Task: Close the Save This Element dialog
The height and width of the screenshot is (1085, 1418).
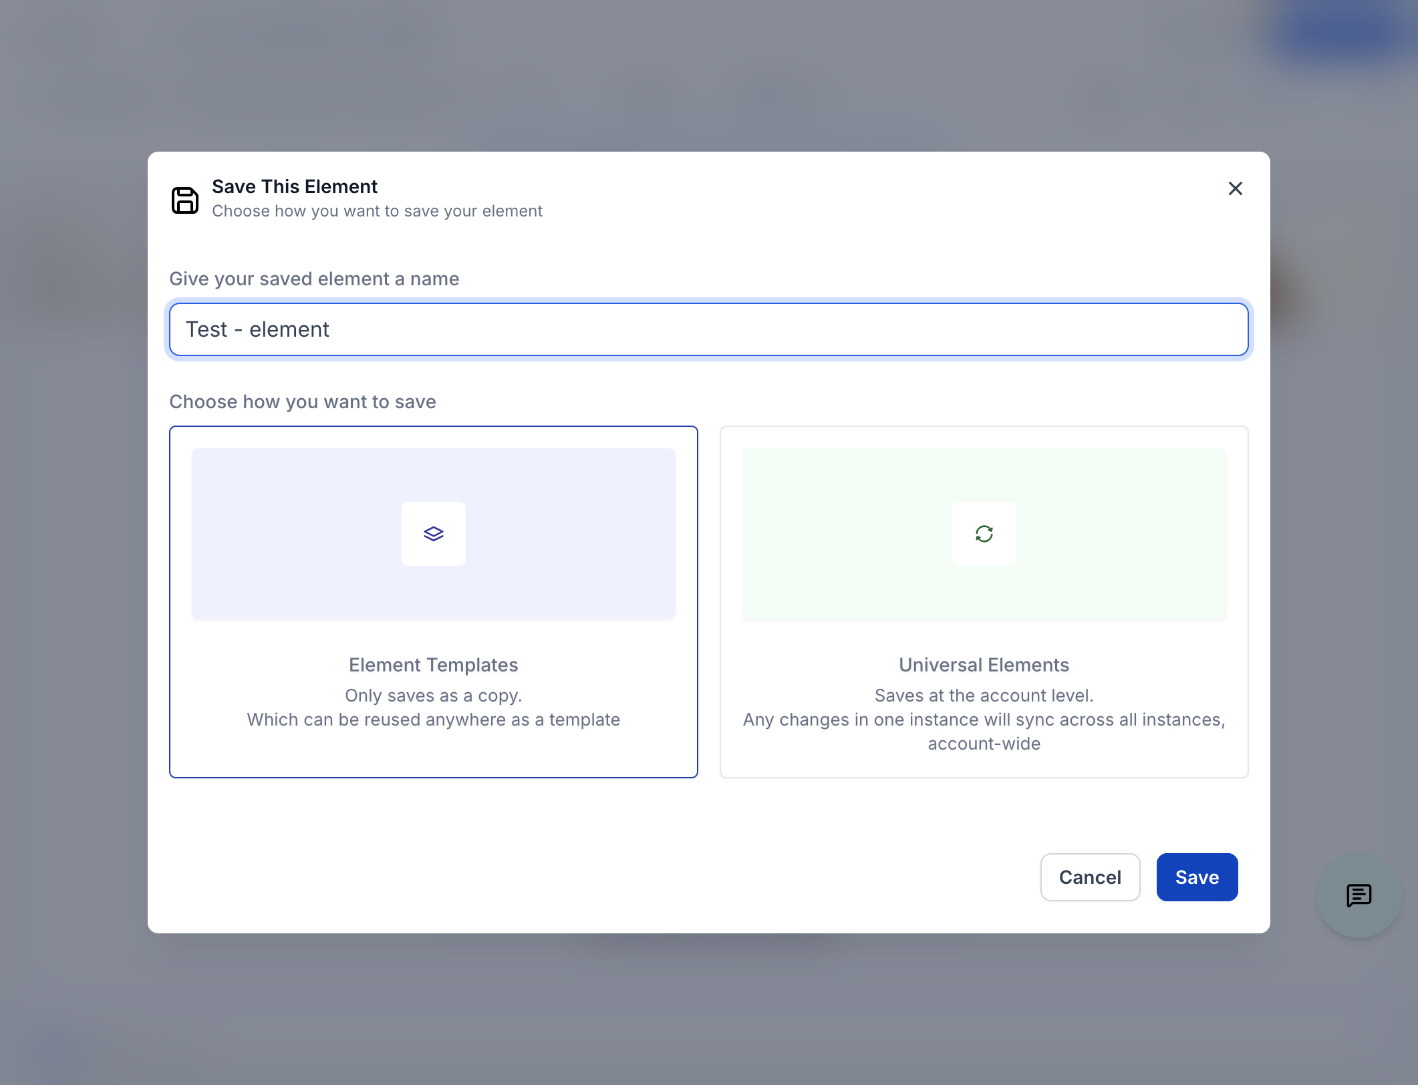Action: point(1236,188)
